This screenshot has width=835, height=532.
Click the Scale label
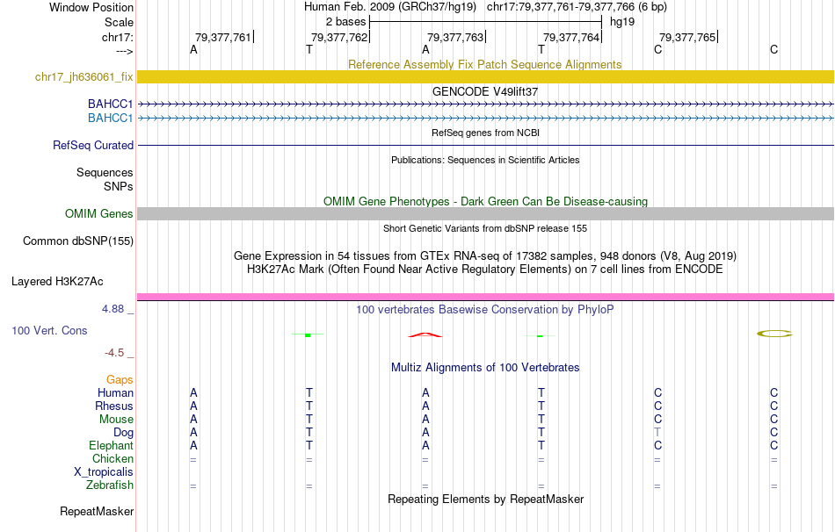pyautogui.click(x=119, y=22)
